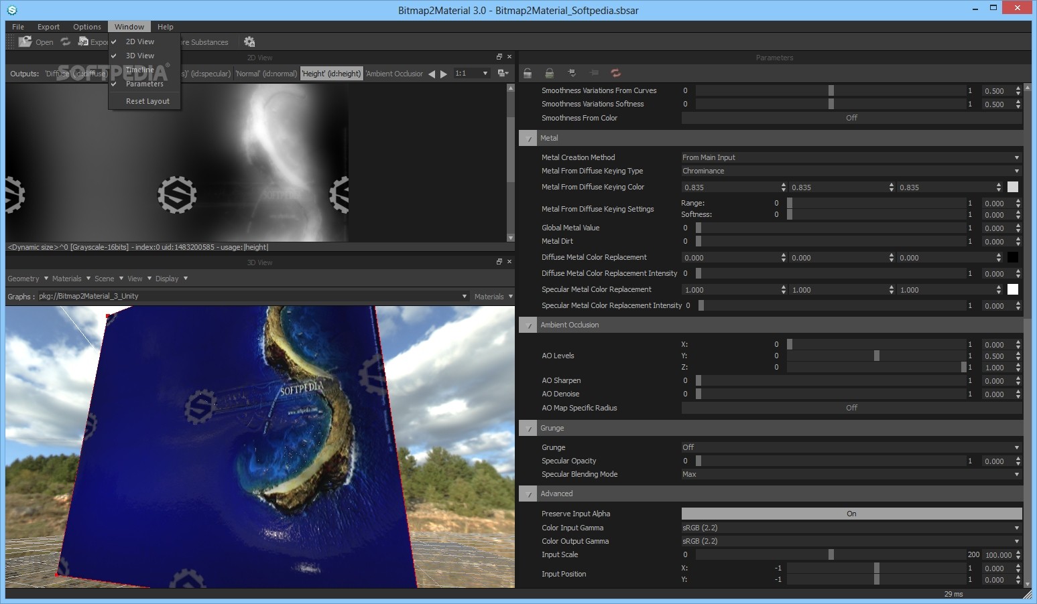Click the AO Levels Y slider

pos(877,356)
